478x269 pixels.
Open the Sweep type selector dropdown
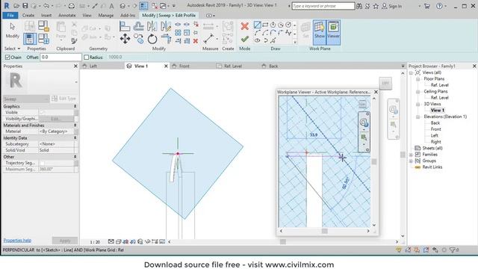[x=26, y=99]
